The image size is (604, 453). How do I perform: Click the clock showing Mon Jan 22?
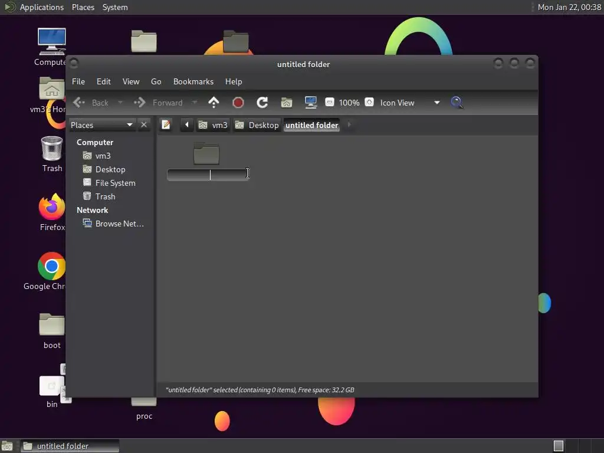[569, 7]
